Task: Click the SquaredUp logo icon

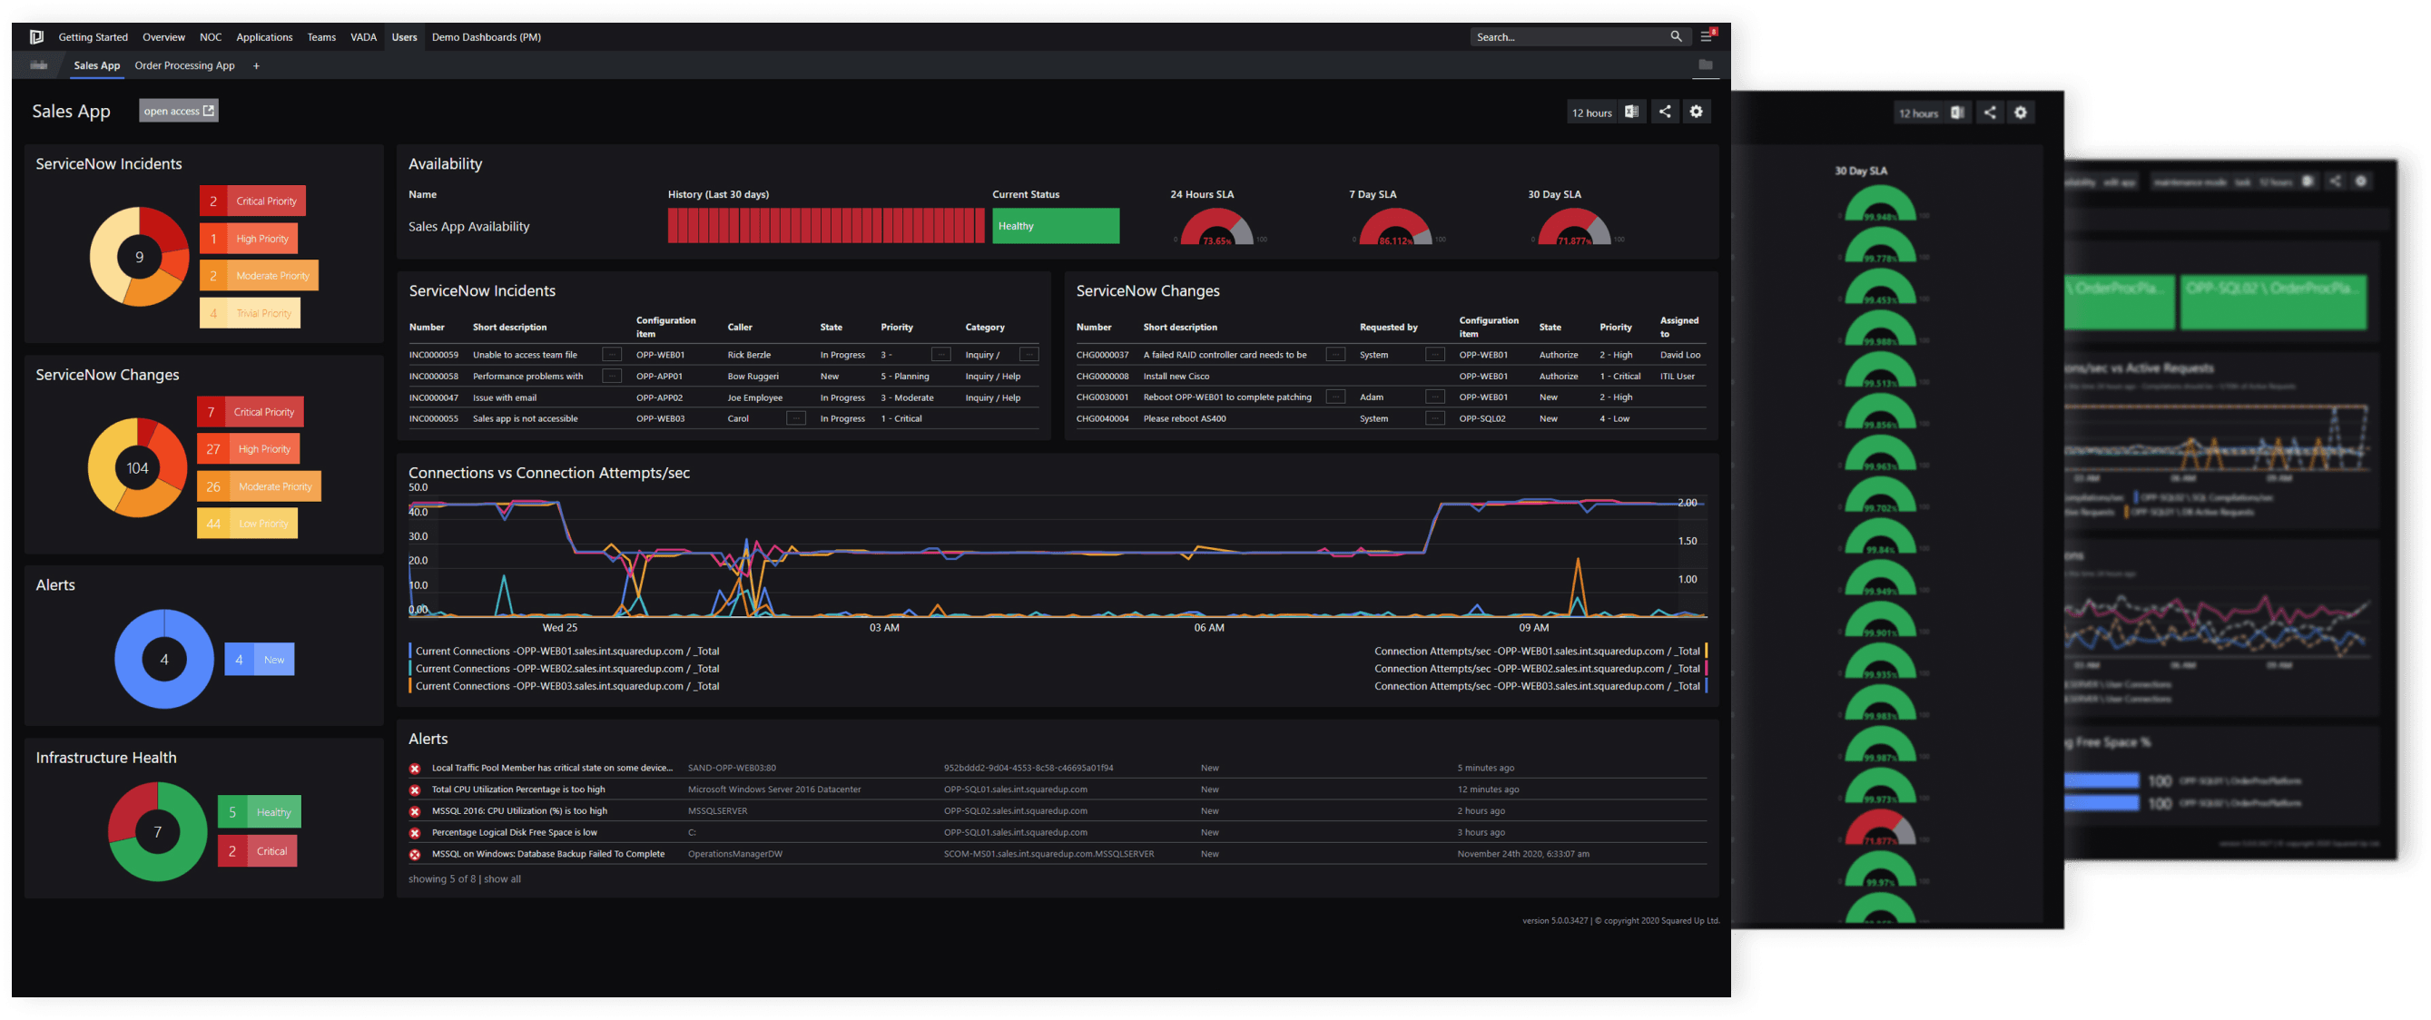Action: click(x=36, y=37)
